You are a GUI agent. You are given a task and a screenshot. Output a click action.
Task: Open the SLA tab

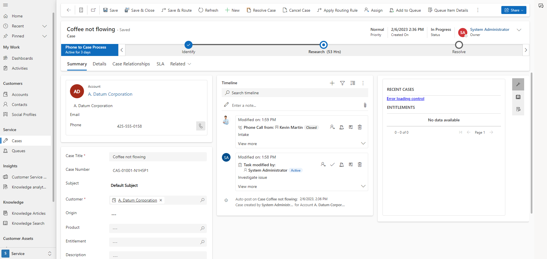coord(160,64)
